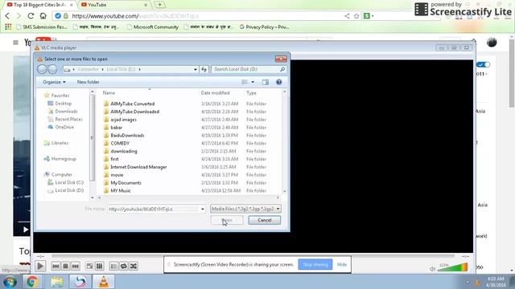Click the VLC play button
This screenshot has width=515, height=289.
click(x=40, y=266)
